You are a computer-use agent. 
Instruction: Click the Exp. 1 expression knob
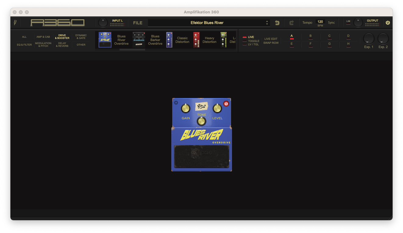click(x=369, y=39)
